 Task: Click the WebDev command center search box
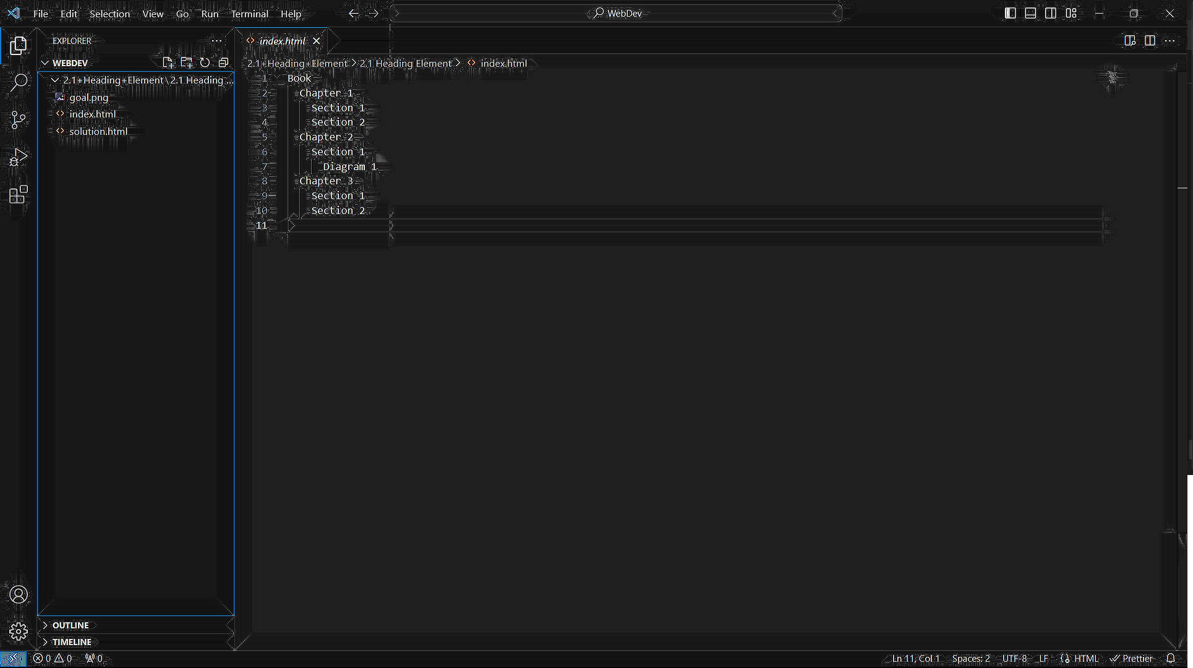coord(616,13)
